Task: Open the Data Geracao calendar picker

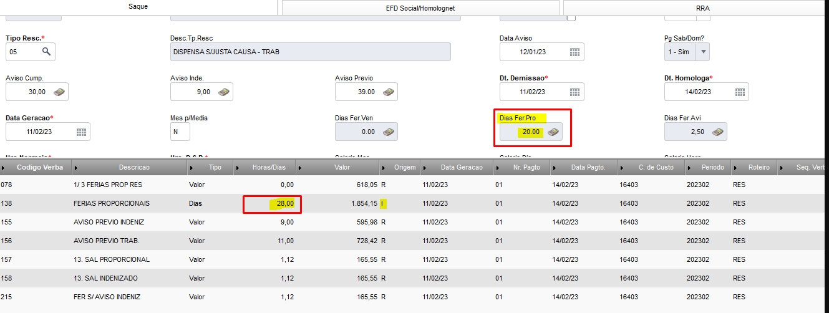Action: pos(81,132)
